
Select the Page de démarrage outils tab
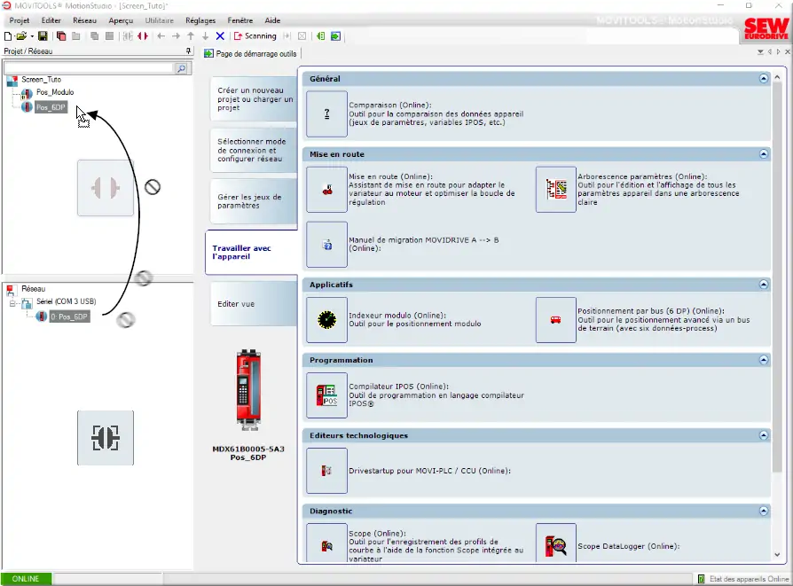coord(251,53)
